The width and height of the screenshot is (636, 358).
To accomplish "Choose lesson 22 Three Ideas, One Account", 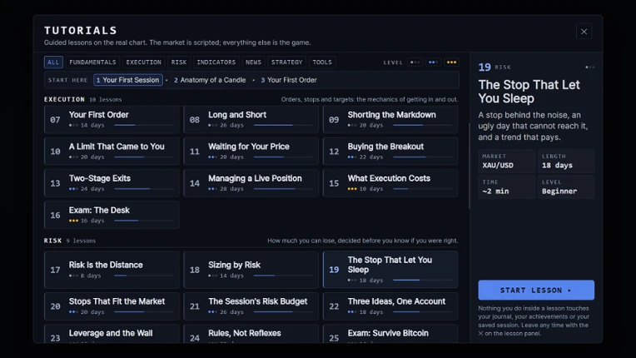I will click(390, 306).
